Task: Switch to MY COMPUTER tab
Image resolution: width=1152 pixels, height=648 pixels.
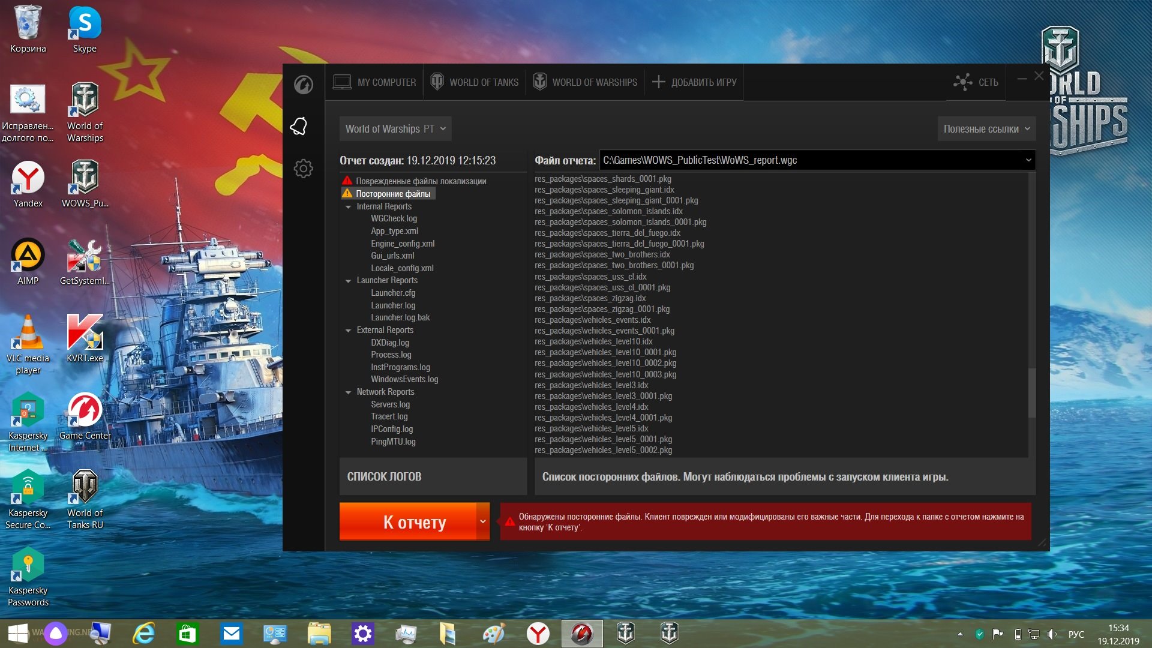Action: (374, 82)
